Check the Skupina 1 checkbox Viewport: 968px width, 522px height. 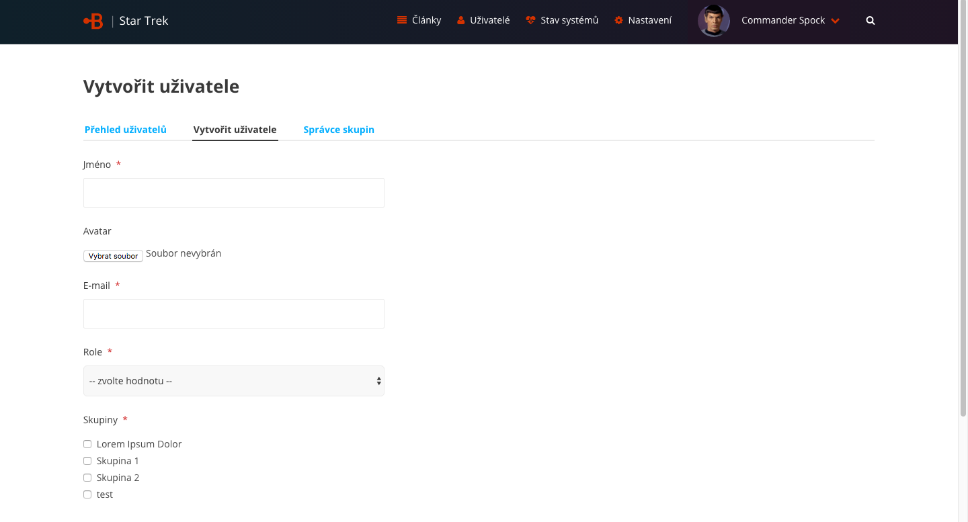[87, 461]
